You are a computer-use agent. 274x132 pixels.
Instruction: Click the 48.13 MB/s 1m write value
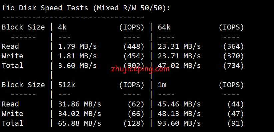[179, 113]
